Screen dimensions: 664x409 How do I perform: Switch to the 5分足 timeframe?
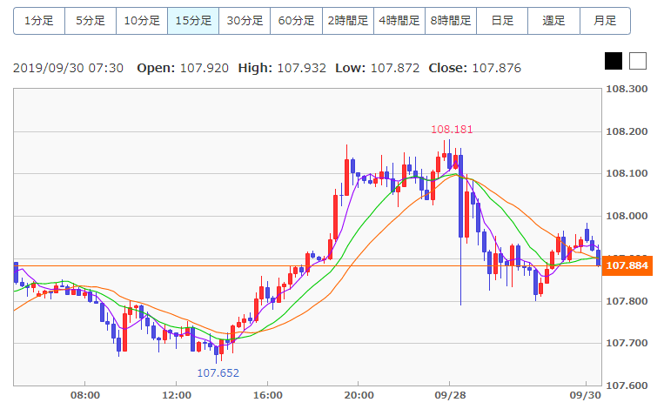coord(91,20)
